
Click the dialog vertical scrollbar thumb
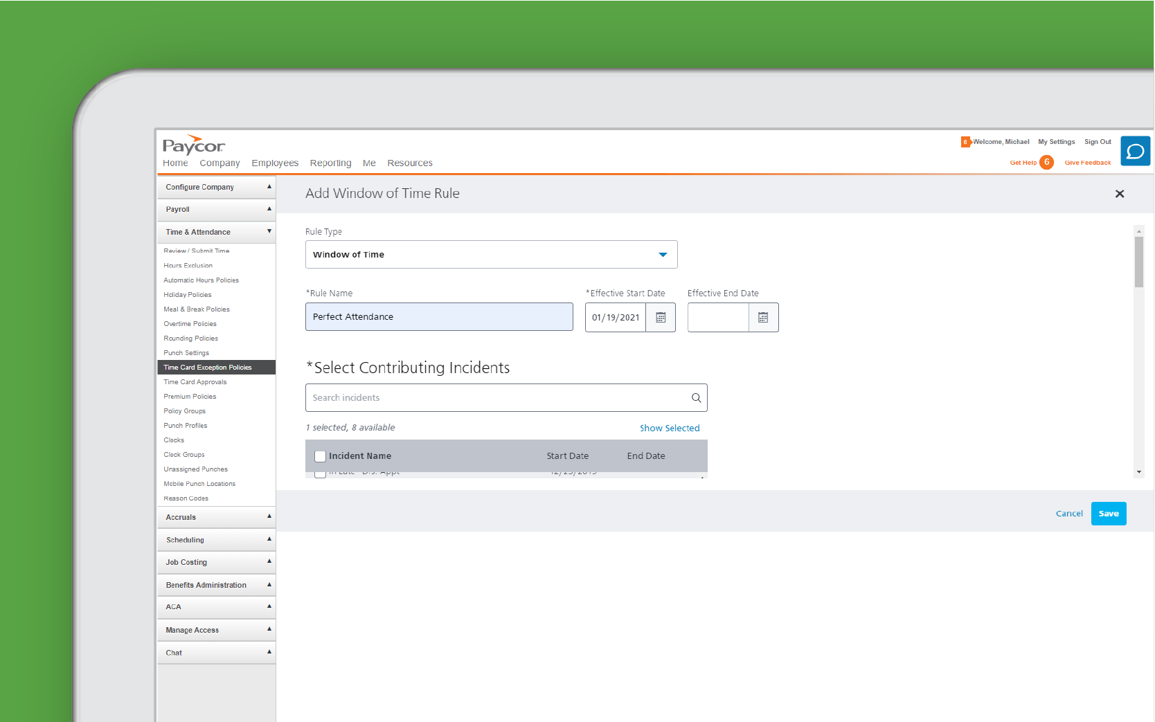1138,262
